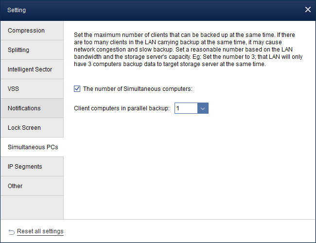316x243 pixels.
Task: Go to the VSS settings tab
Action: (x=32, y=89)
